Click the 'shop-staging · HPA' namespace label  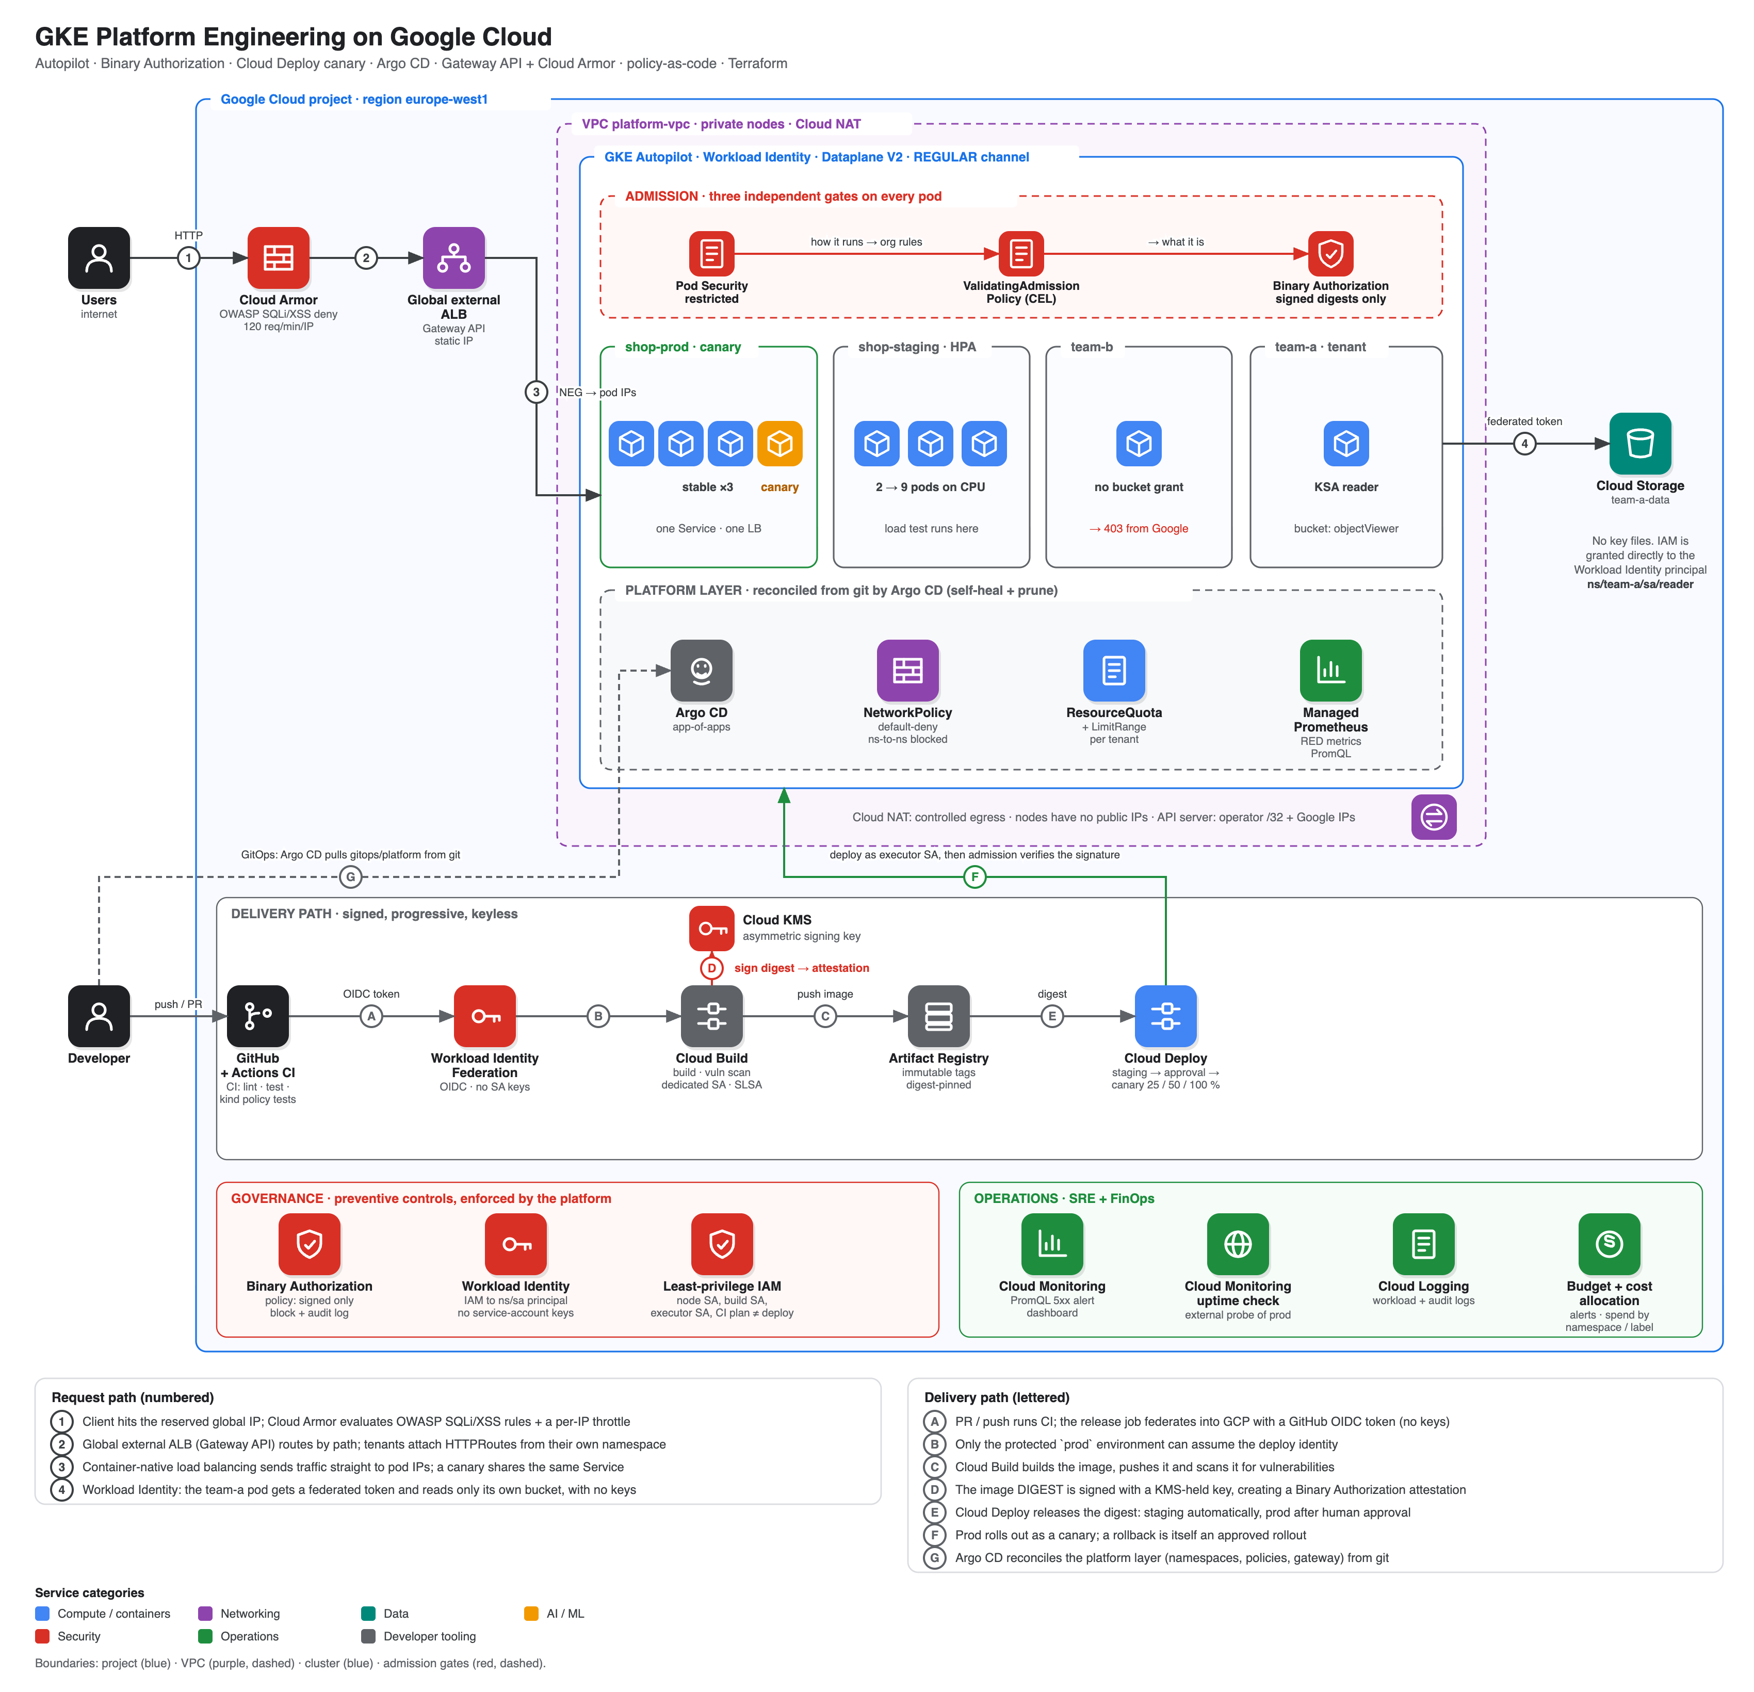(917, 347)
